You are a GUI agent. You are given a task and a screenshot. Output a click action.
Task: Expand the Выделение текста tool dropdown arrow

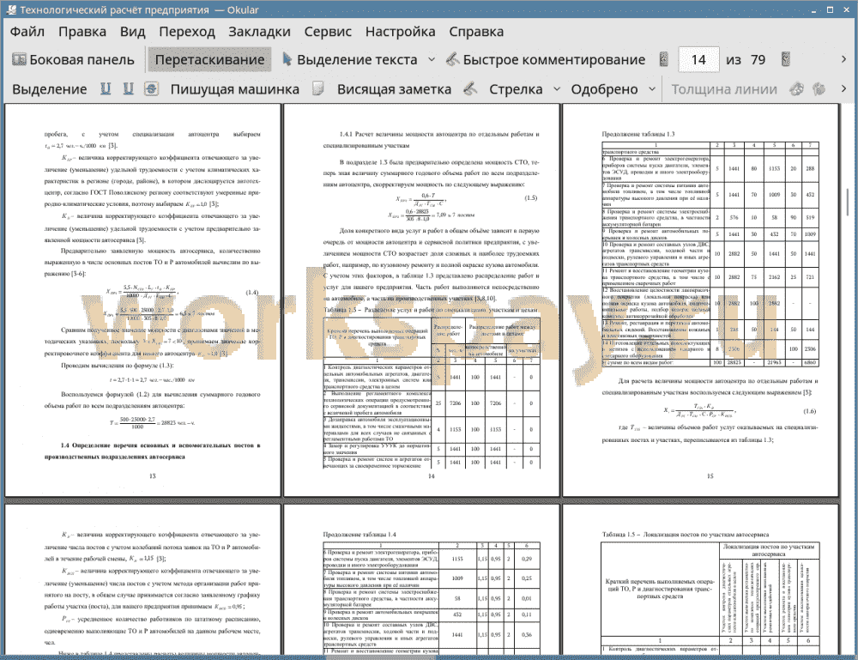(x=432, y=60)
